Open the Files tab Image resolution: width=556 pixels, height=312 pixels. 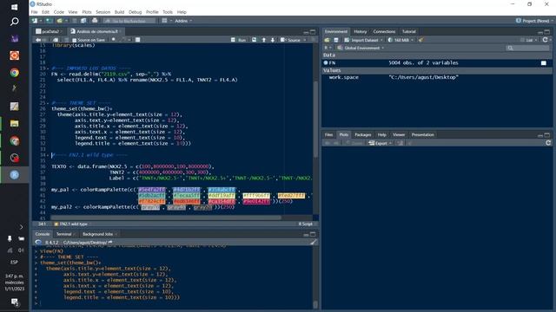[328, 135]
